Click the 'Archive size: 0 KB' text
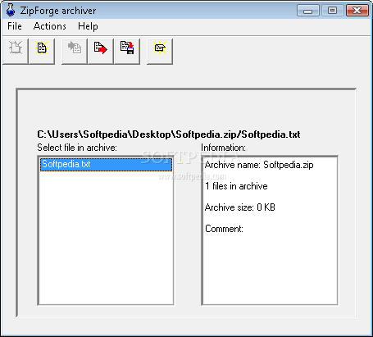Viewport: 373px width, 337px height. coord(240,207)
